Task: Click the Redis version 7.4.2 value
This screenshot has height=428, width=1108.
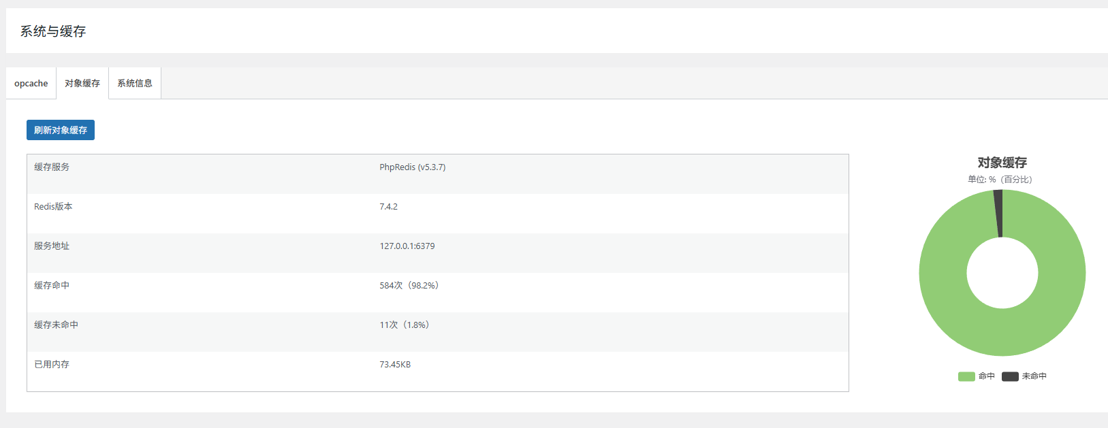Action: tap(388, 207)
